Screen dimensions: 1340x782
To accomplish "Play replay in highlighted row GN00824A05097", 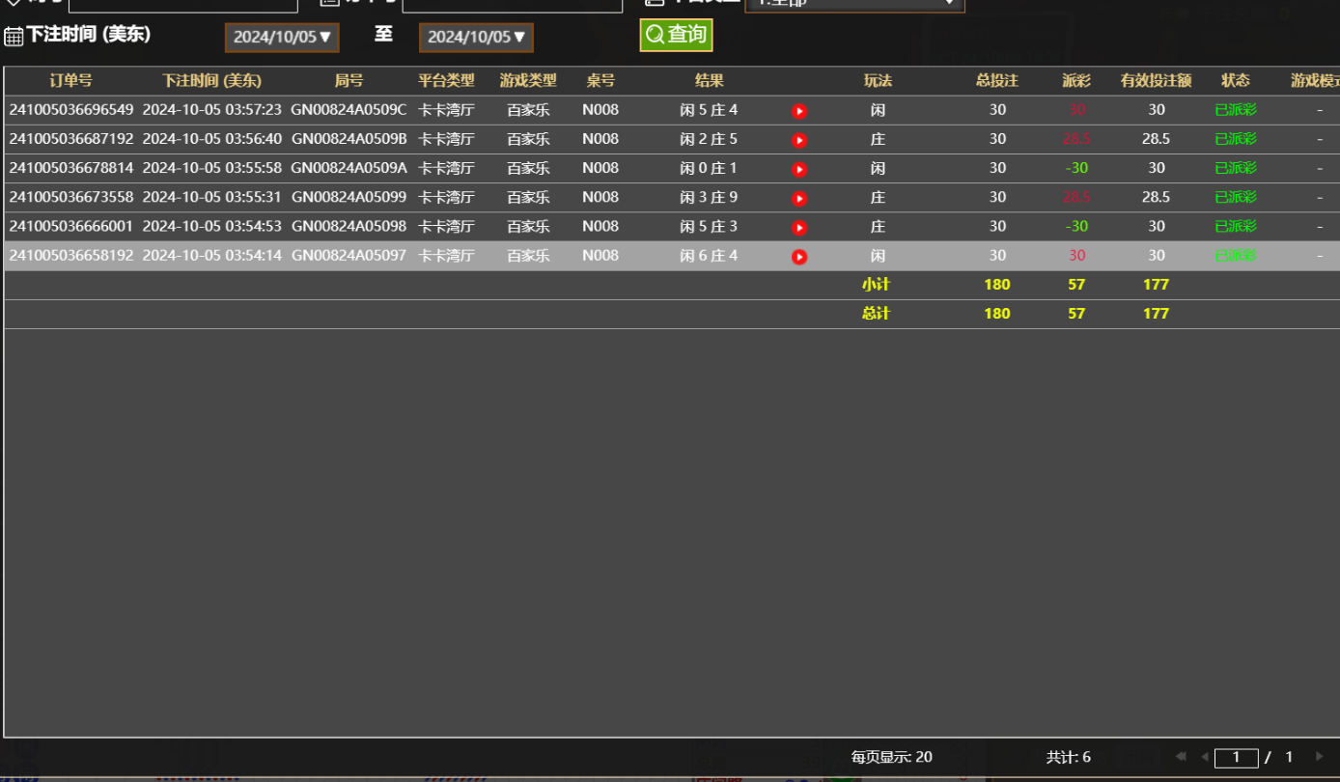I will [x=799, y=257].
